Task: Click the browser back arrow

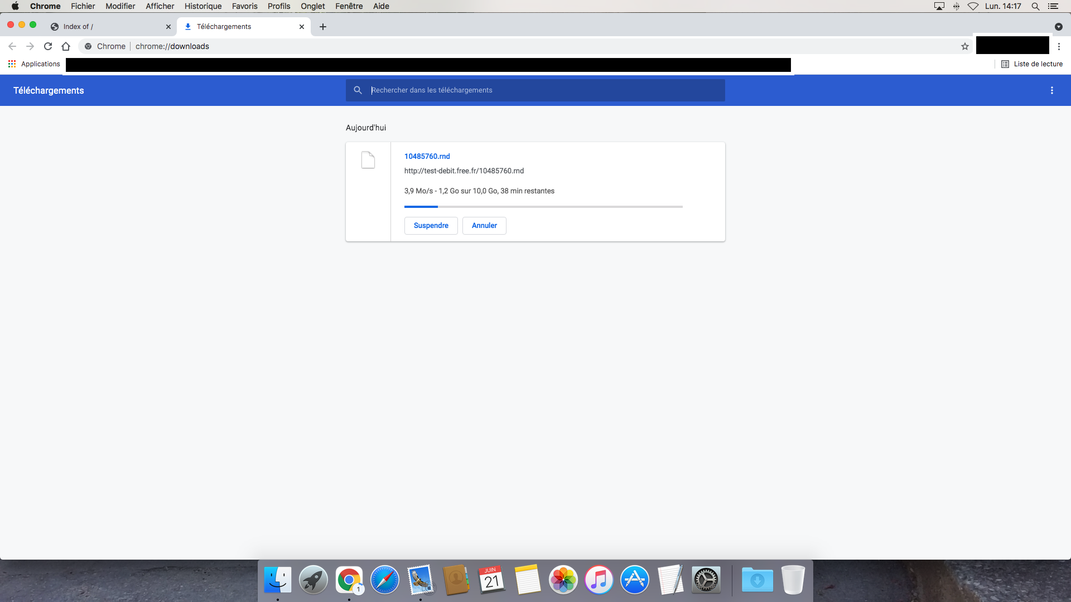Action: (x=12, y=46)
